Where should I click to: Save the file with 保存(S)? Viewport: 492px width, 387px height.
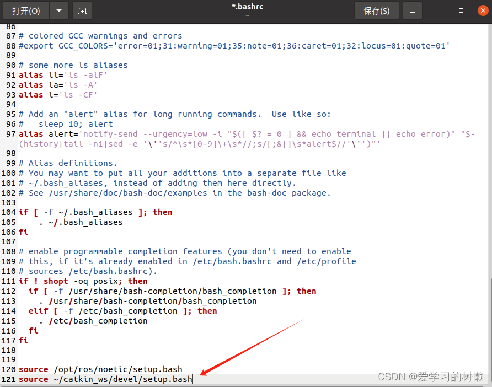(376, 10)
